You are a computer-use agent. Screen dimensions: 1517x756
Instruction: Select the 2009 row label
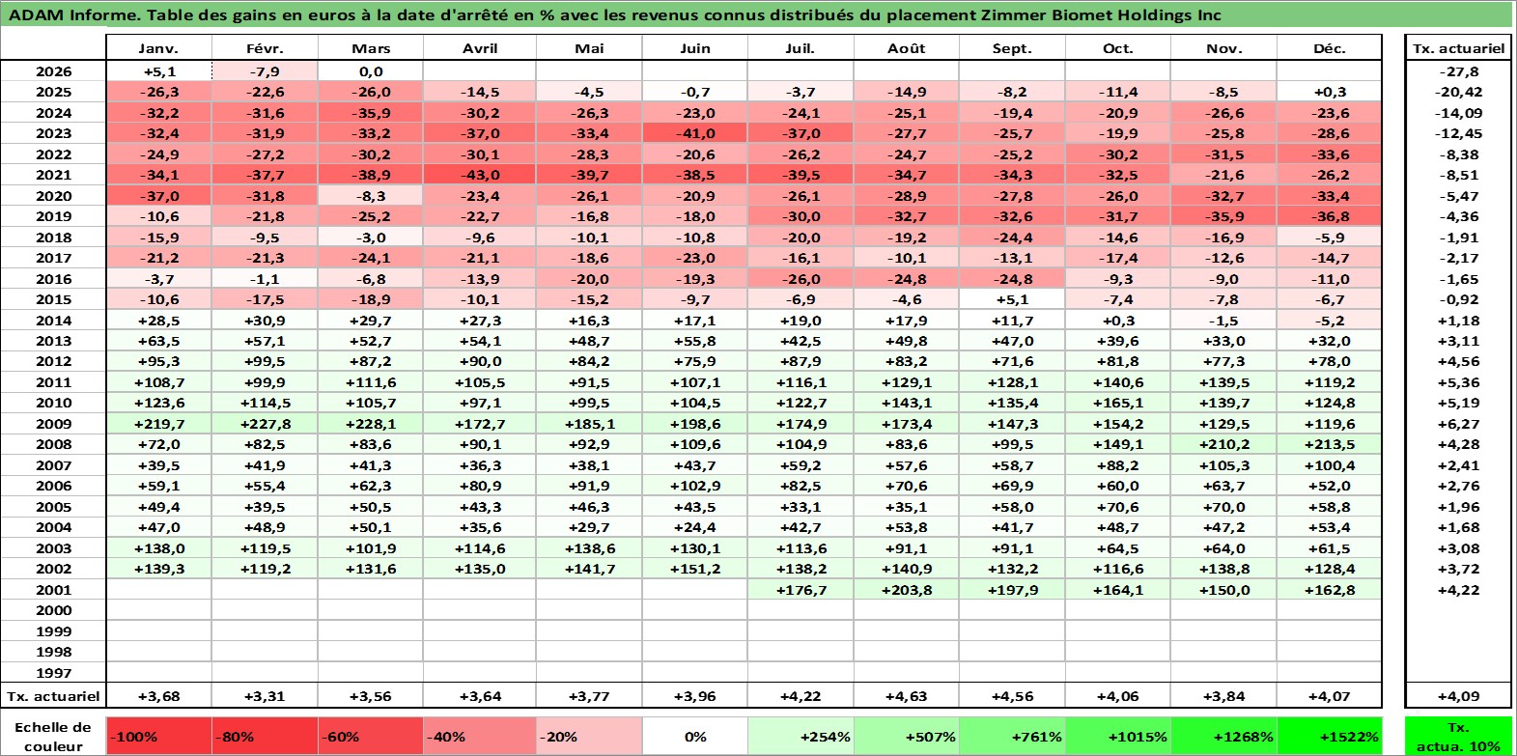(x=53, y=424)
